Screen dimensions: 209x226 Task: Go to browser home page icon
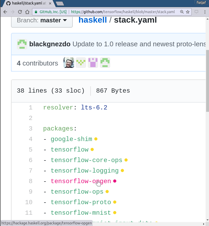click(x=27, y=12)
